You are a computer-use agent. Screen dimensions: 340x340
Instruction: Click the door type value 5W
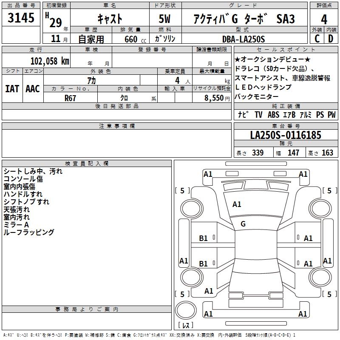(164, 19)
